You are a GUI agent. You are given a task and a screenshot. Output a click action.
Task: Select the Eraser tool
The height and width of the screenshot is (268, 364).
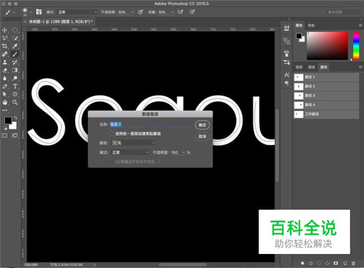click(x=4, y=70)
